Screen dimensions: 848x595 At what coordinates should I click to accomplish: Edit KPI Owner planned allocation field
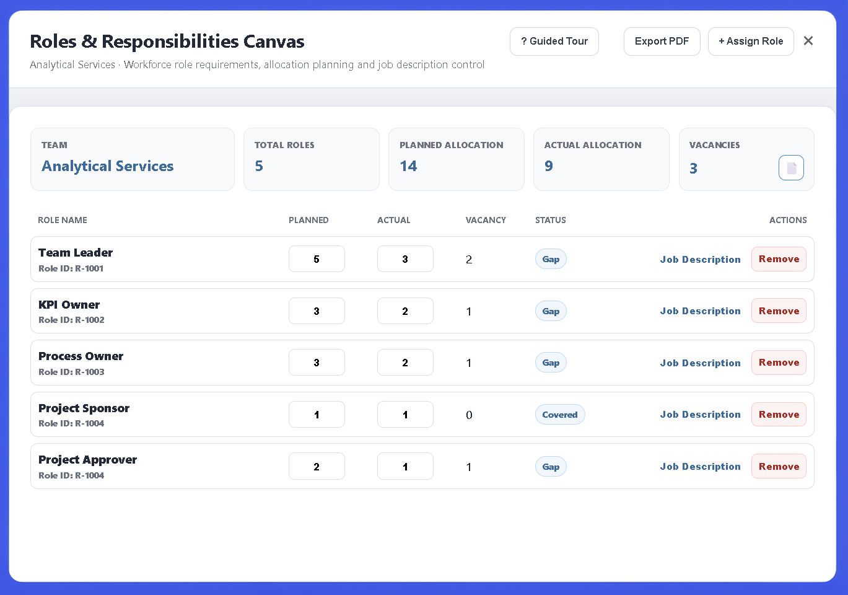click(x=317, y=311)
